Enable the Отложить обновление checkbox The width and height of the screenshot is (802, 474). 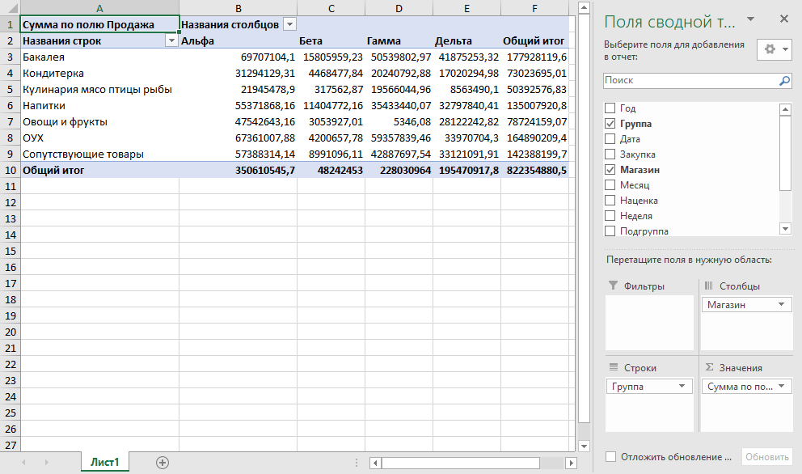click(x=610, y=456)
